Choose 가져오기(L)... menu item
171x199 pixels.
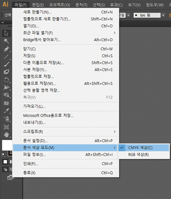click(x=66, y=106)
